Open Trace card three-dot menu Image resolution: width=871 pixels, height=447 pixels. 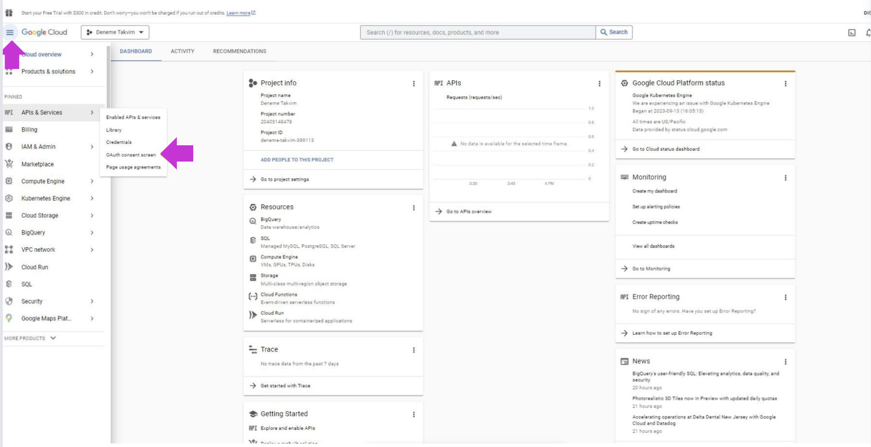tap(414, 350)
